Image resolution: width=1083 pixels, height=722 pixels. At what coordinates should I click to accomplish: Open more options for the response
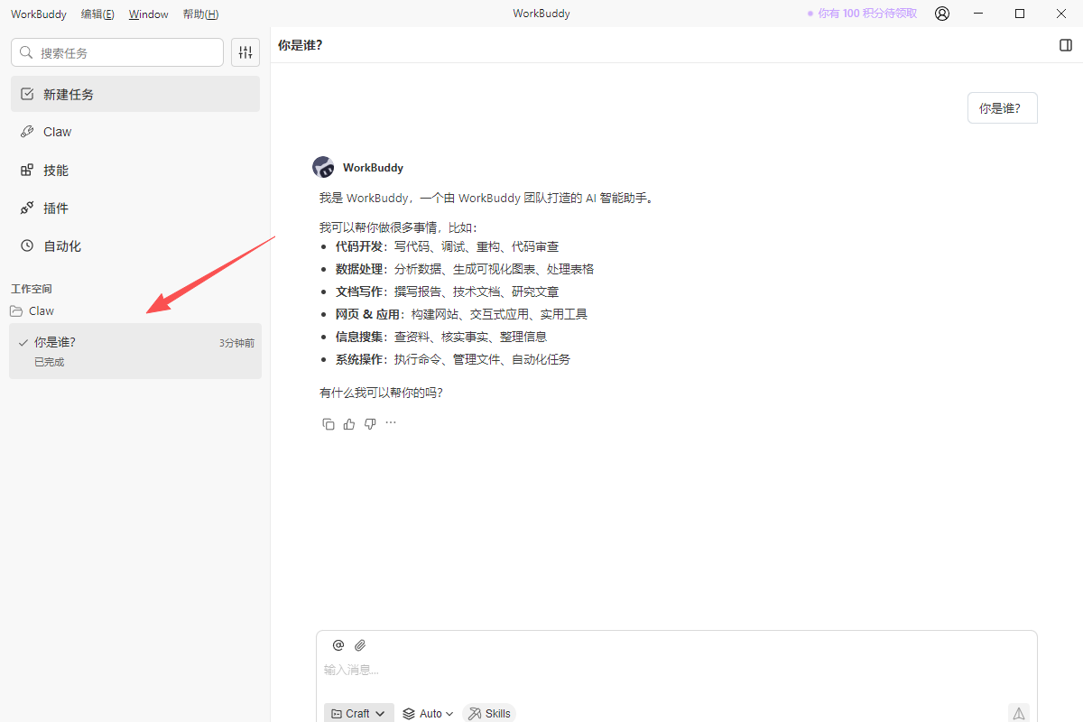pyautogui.click(x=391, y=423)
